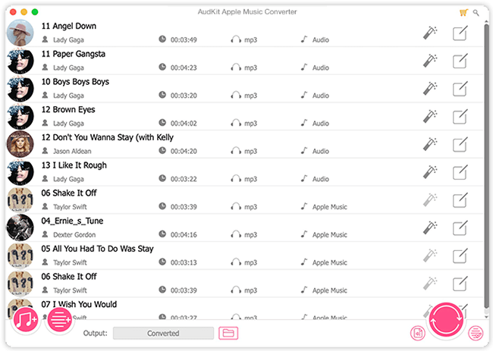Select the track title 11 Angel Down
493x351 pixels.
(69, 26)
